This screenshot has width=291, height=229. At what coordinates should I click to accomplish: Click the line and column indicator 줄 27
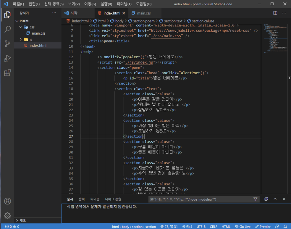tap(169, 227)
